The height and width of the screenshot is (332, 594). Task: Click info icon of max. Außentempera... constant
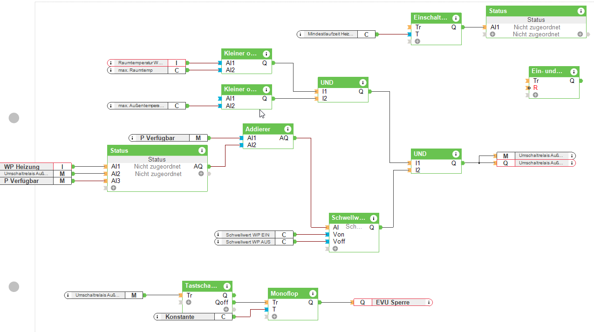111,106
